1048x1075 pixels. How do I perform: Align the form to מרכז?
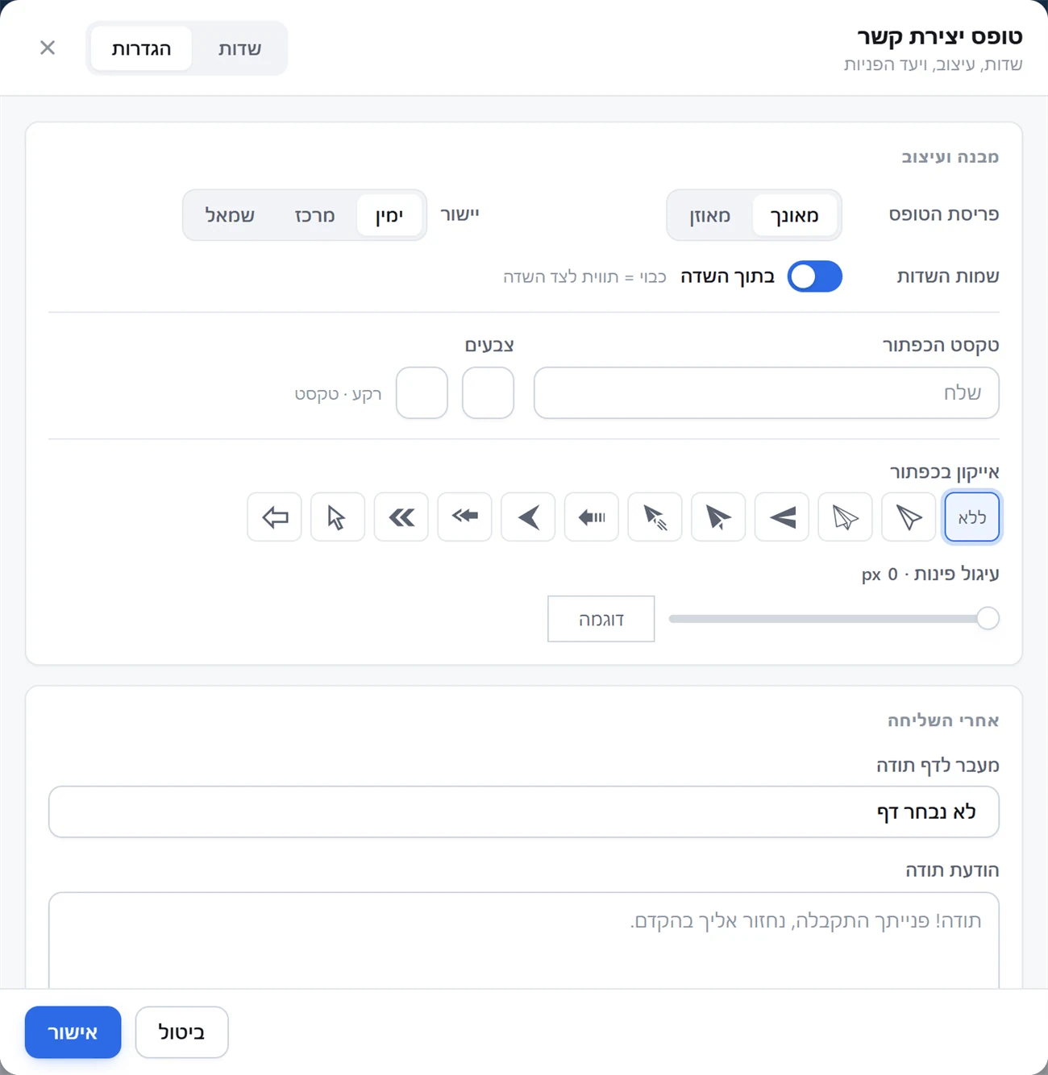pyautogui.click(x=314, y=215)
